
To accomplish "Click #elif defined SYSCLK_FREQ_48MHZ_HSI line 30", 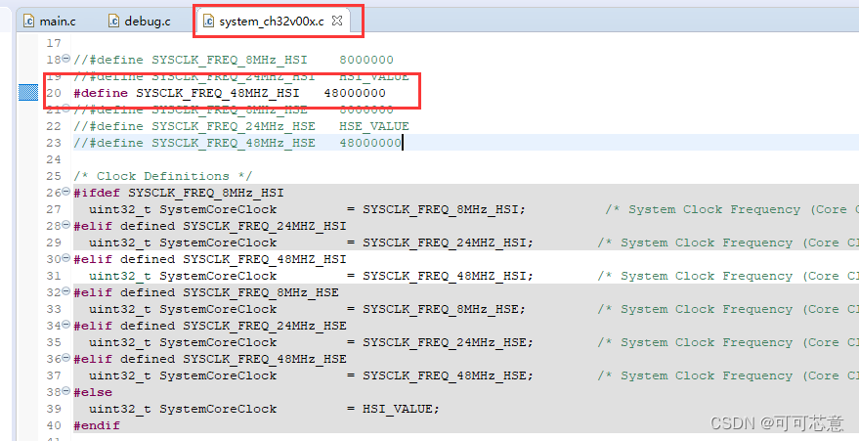I will [210, 259].
